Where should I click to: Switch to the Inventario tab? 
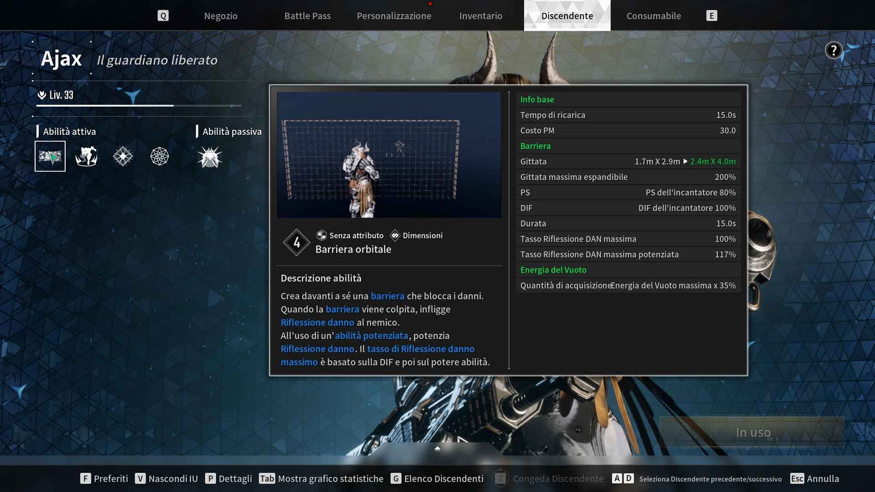coord(480,15)
